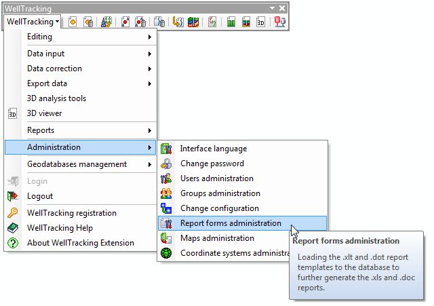Click the key icon beside WellTracking registration
This screenshot has height=306, width=434.
(x=12, y=213)
